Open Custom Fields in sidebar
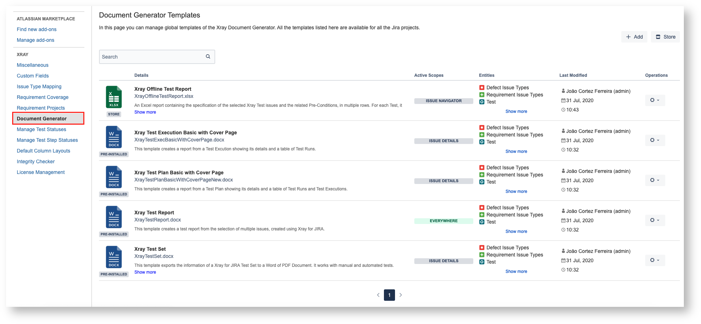Screen dimensions: 701x324 pyautogui.click(x=33, y=76)
